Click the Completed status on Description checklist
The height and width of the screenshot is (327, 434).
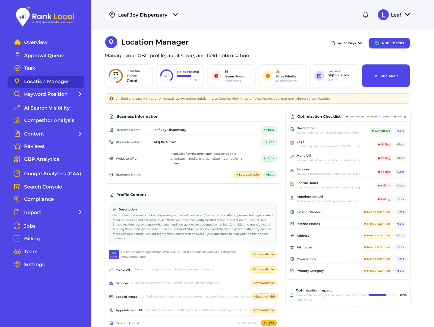(x=381, y=131)
